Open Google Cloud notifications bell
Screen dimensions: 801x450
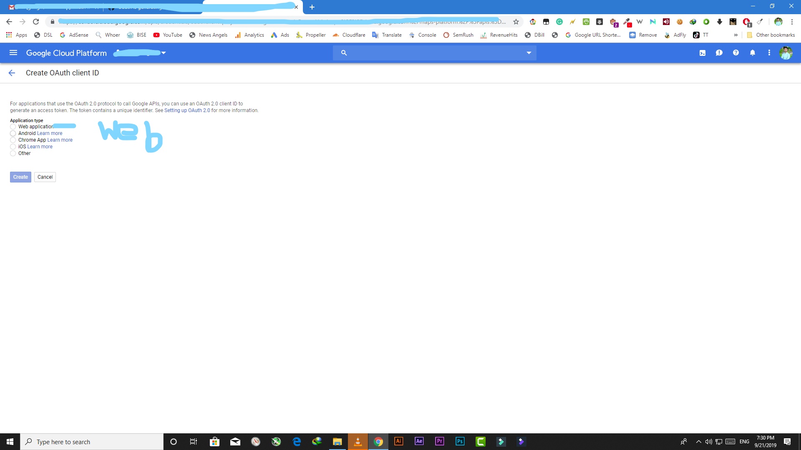coord(752,52)
